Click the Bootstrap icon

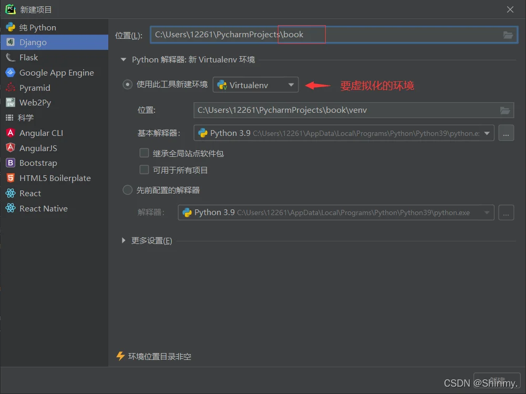(x=11, y=163)
